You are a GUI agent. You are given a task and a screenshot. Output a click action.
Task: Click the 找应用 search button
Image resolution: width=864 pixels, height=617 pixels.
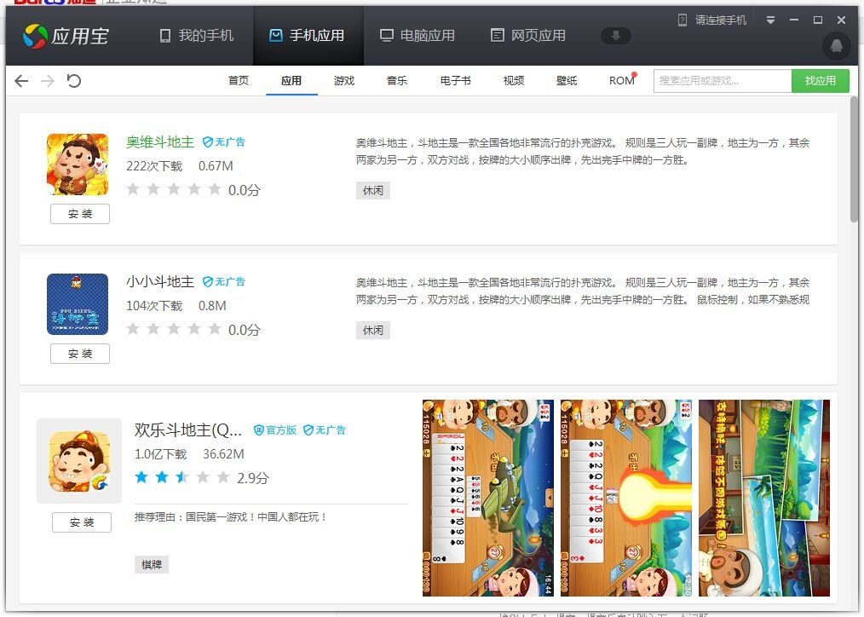[820, 80]
